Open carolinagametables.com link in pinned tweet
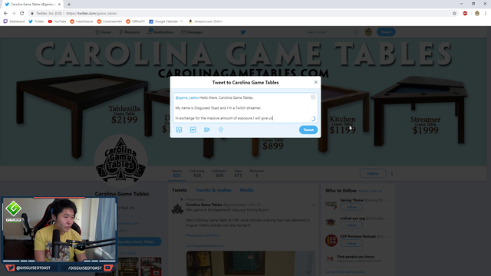The width and height of the screenshot is (491, 276). 205,245
